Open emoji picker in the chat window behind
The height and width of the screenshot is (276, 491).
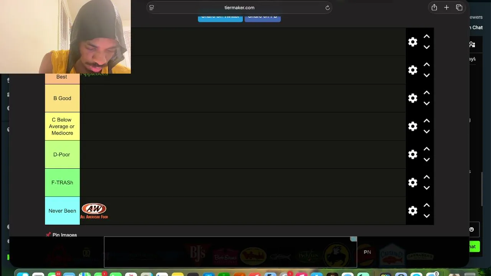(471, 229)
